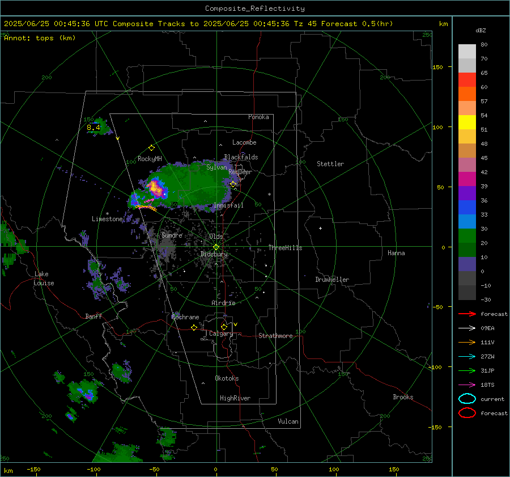Click the radar-centre diamond between Olds and Didsbury
Screen dimensions: 510x477
[216, 247]
